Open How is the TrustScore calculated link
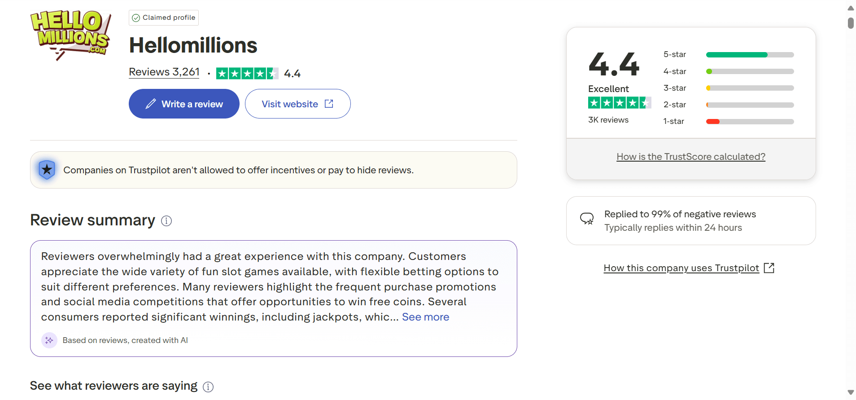The image size is (856, 400). pos(691,157)
